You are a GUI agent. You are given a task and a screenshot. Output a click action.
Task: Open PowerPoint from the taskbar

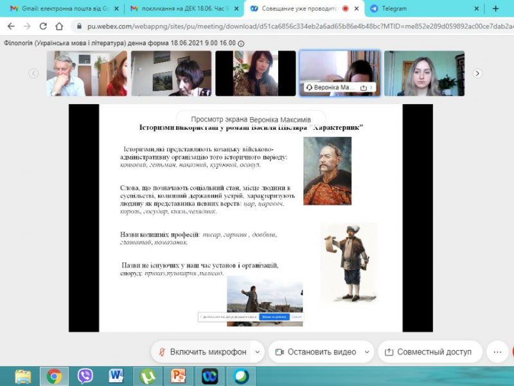[x=179, y=376]
